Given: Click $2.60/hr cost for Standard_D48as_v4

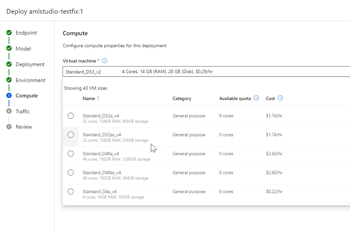Looking at the screenshot, I should (x=274, y=173).
